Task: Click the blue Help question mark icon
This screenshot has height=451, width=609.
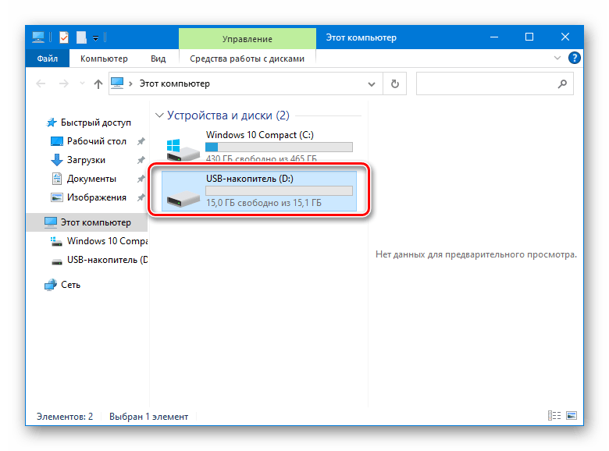Action: 574,59
